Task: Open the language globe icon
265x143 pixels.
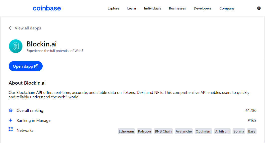Action: (x=259, y=8)
